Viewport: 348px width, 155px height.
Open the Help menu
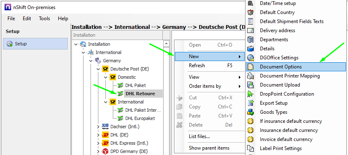click(63, 19)
